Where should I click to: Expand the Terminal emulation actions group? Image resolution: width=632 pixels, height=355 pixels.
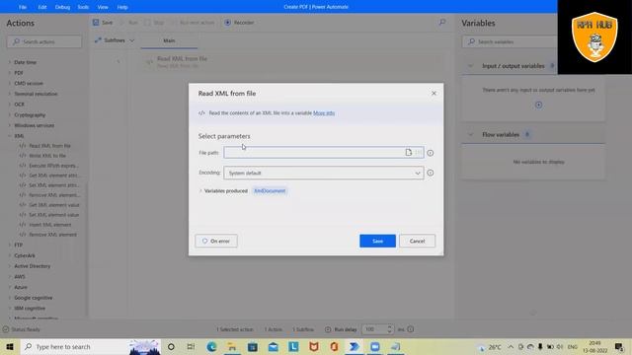click(x=10, y=94)
